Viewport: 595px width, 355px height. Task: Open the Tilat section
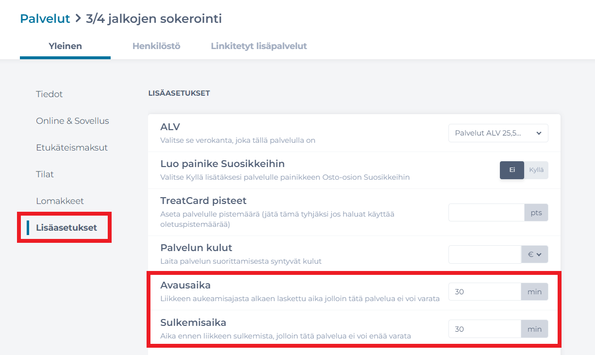[45, 174]
